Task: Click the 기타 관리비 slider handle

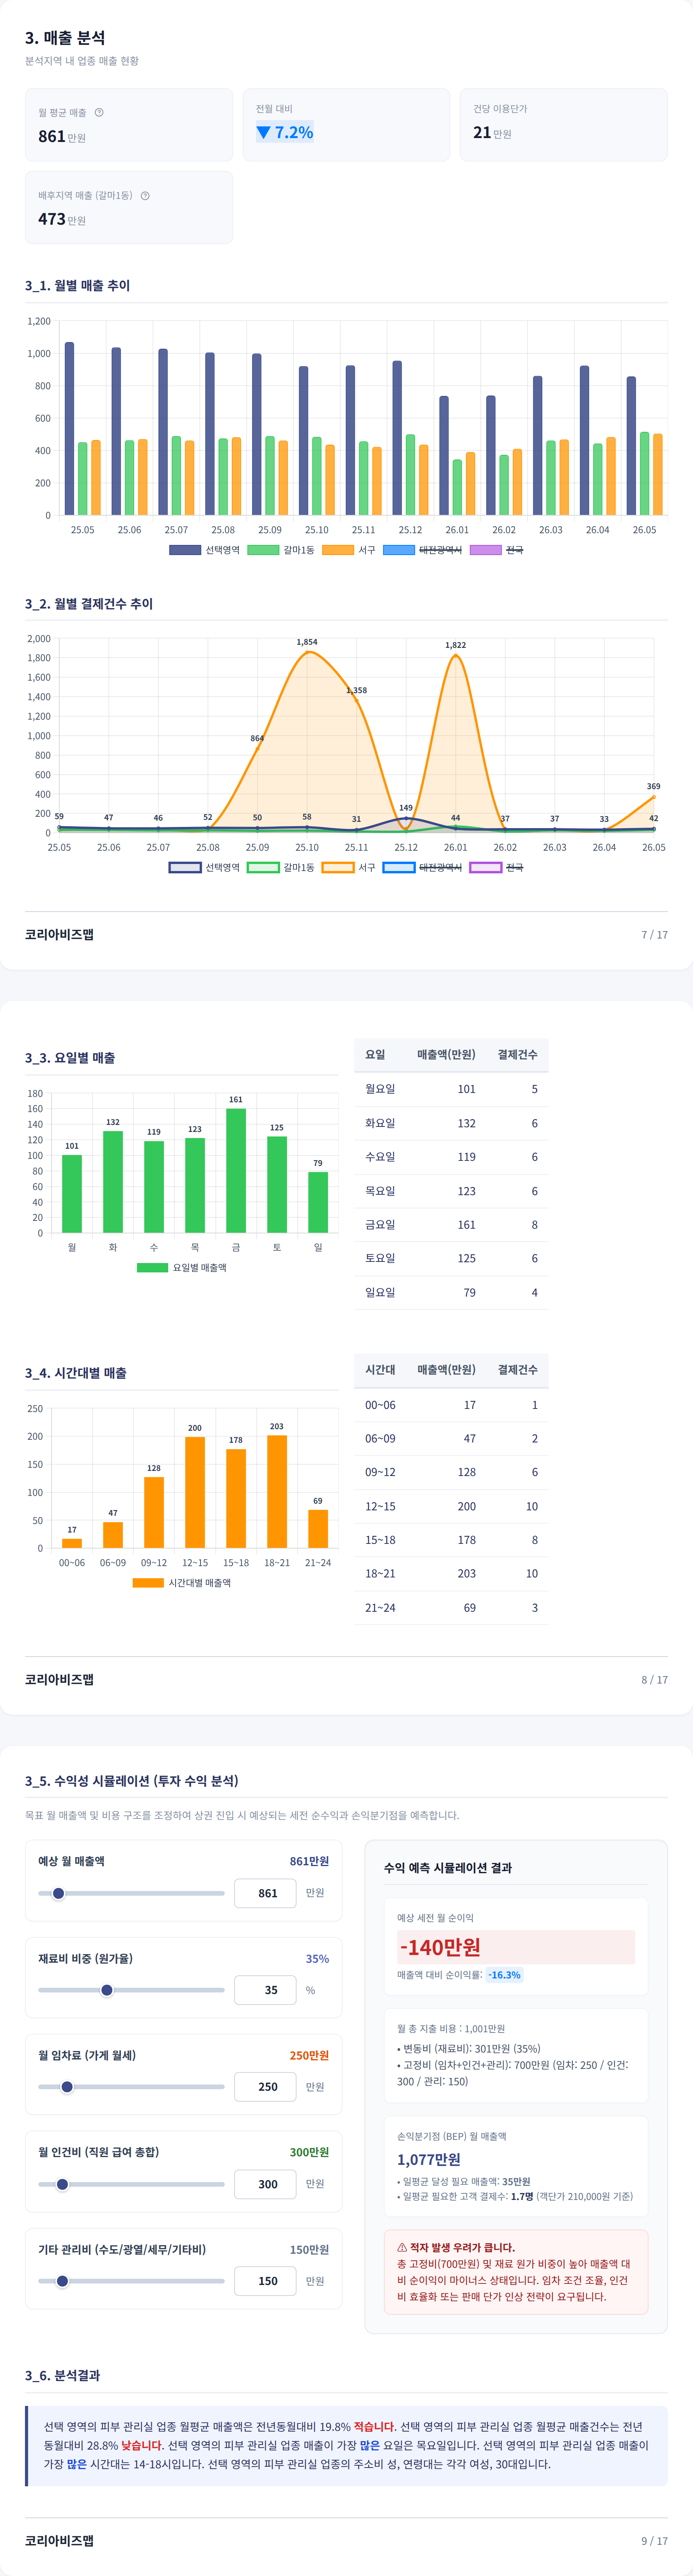Action: coord(62,2281)
